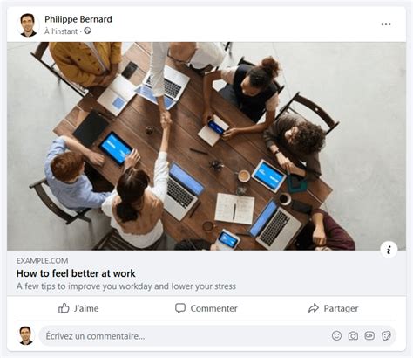Click the Commenter button label
This screenshot has width=413, height=358.
214,308
